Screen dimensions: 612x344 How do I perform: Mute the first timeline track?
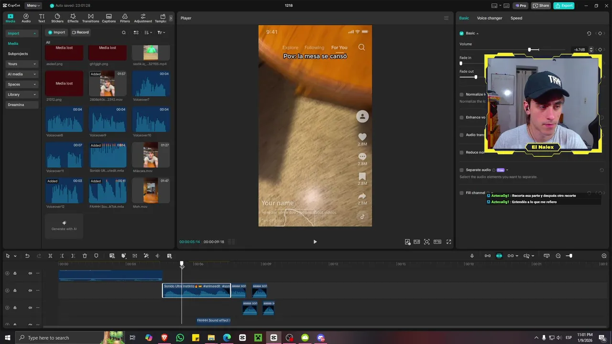click(30, 273)
